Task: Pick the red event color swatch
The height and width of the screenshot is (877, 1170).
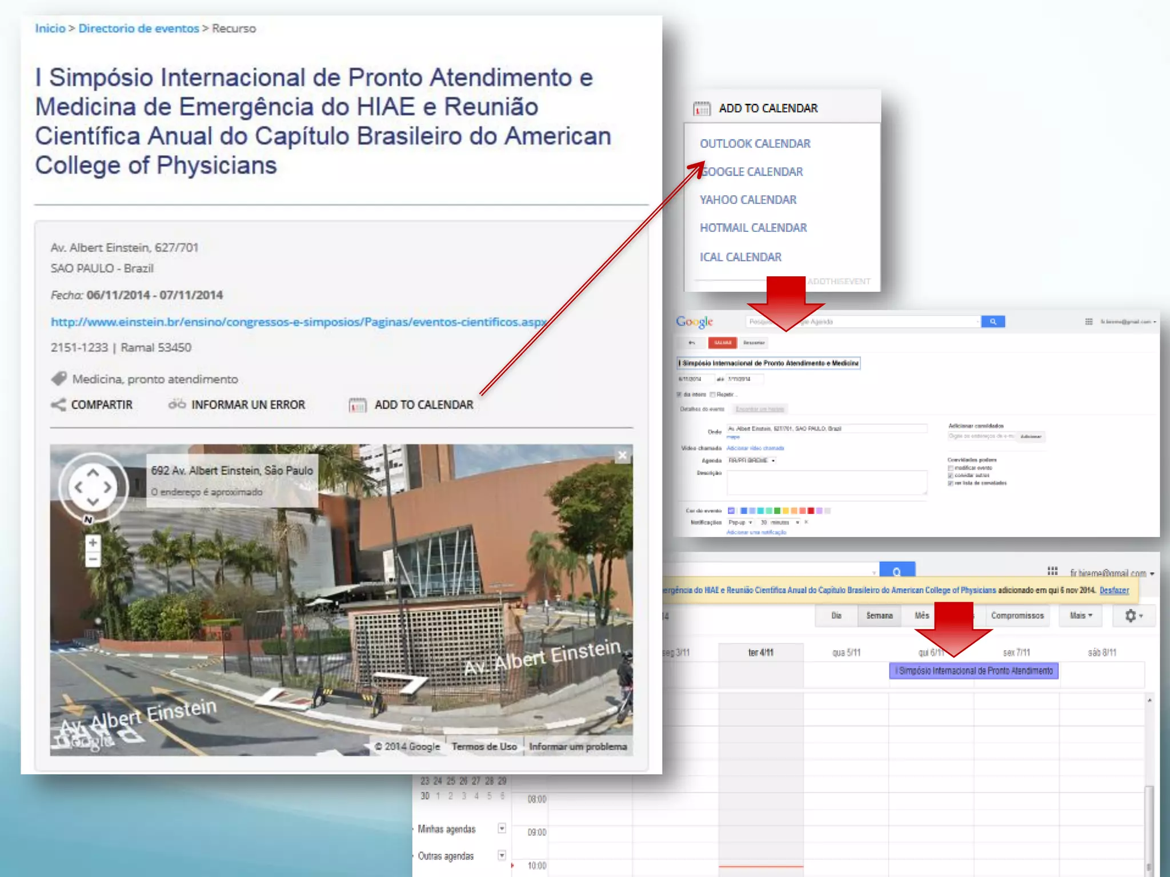Action: 811,510
